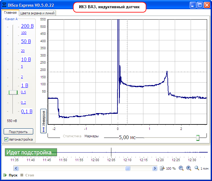Click the Подстроить button
Image resolution: width=212 pixels, height=181 pixels.
click(18, 132)
